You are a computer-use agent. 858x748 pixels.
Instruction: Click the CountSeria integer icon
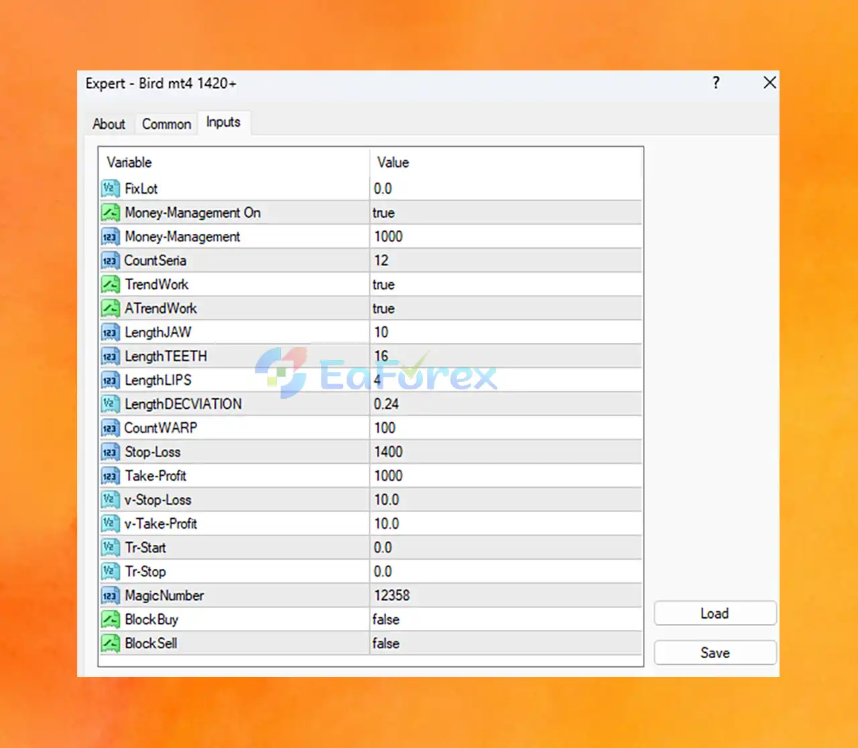(x=111, y=261)
